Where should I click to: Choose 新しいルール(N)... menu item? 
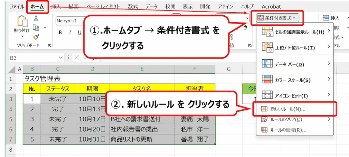295,109
